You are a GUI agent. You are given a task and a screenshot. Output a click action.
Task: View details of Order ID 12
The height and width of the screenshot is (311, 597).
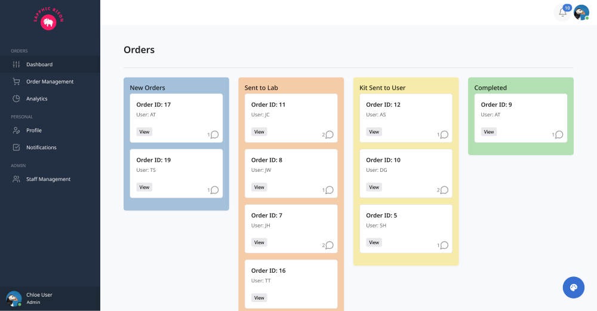tap(374, 132)
